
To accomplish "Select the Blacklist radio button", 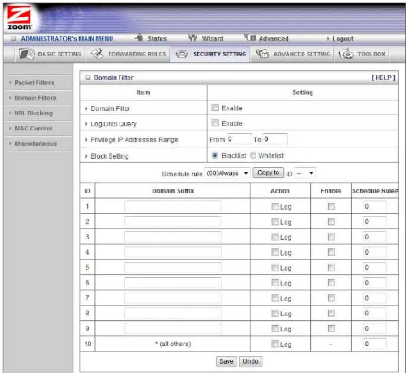I will tap(215, 155).
